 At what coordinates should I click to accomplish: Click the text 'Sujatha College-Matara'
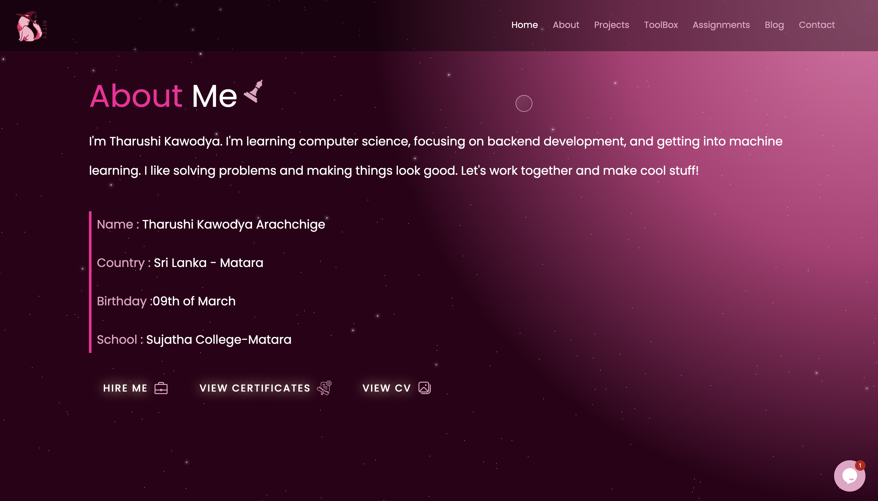tap(219, 340)
